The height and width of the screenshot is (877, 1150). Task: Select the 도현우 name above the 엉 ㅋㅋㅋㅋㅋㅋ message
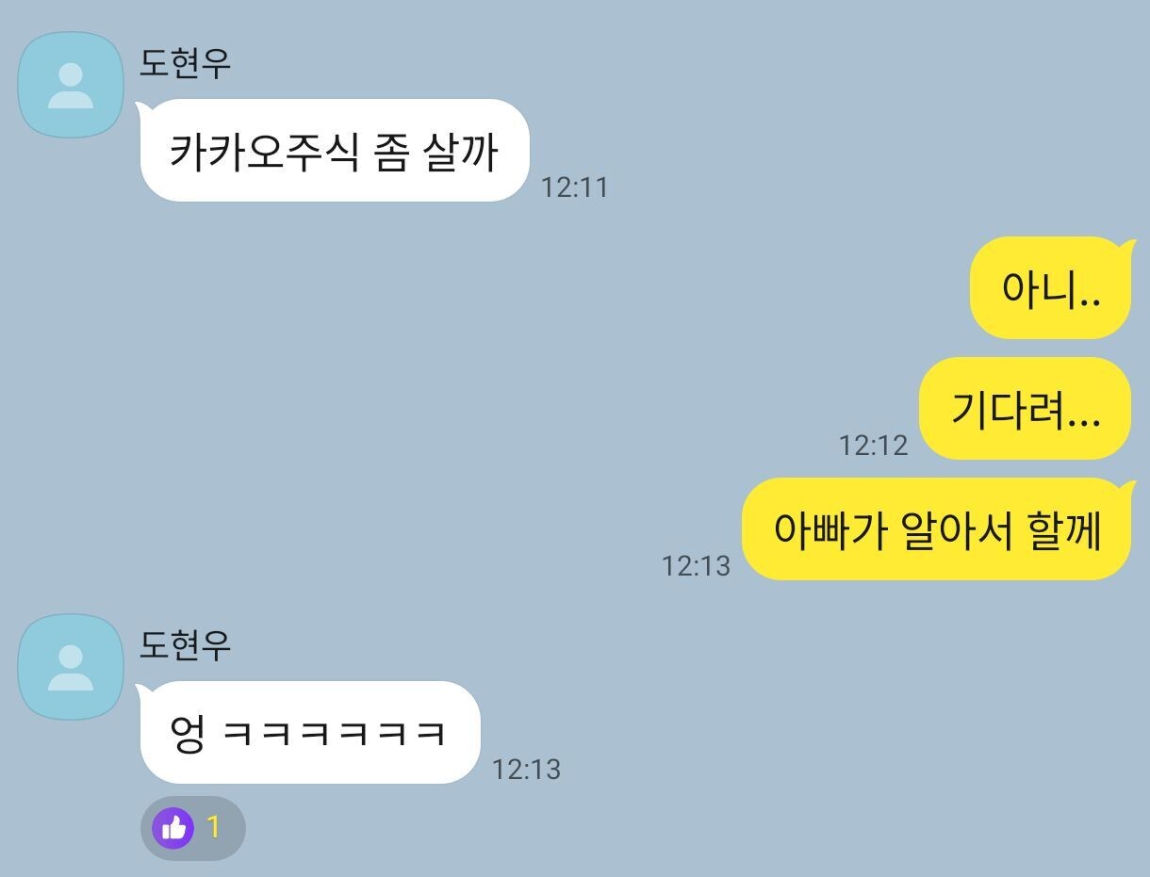pyautogui.click(x=186, y=645)
